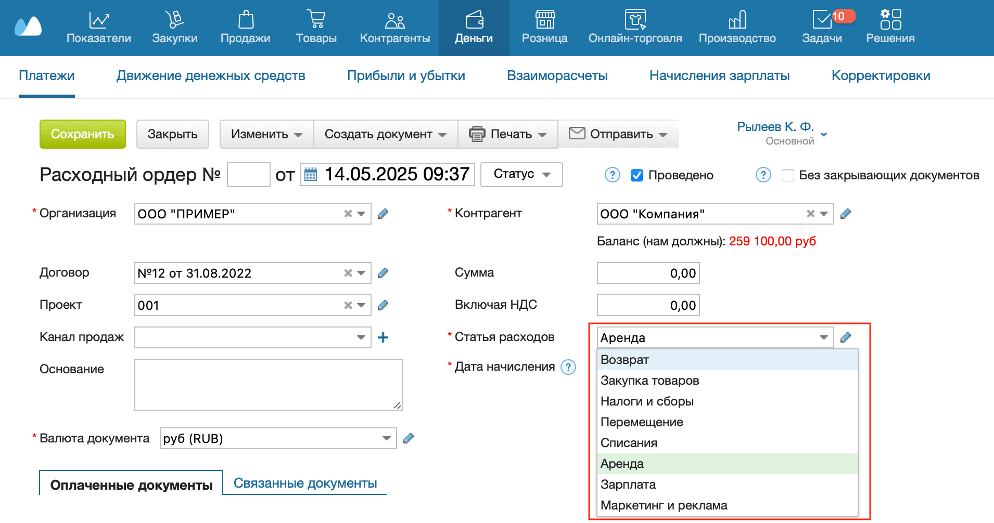Open the Показатели dashboard icon
994x523 pixels.
tap(98, 21)
